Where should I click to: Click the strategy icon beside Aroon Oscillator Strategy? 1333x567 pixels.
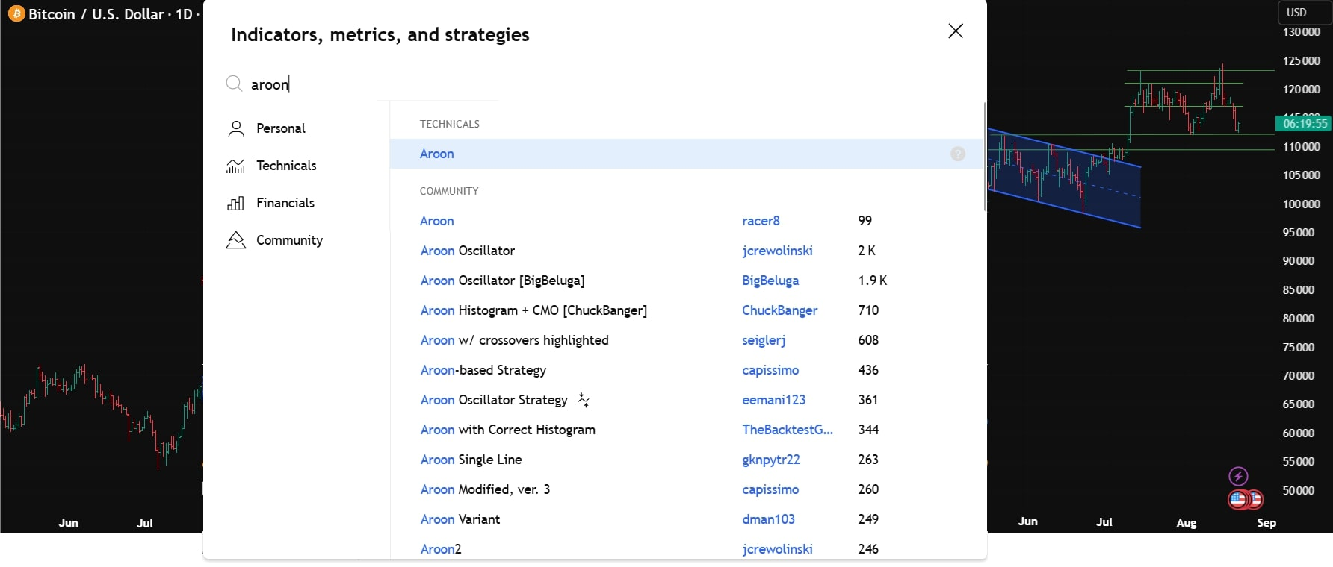(584, 401)
